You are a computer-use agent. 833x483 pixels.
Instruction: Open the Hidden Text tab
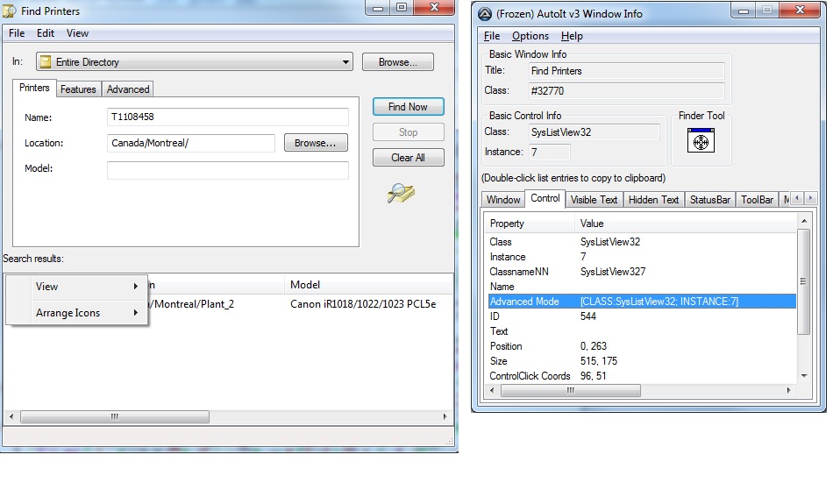click(653, 200)
